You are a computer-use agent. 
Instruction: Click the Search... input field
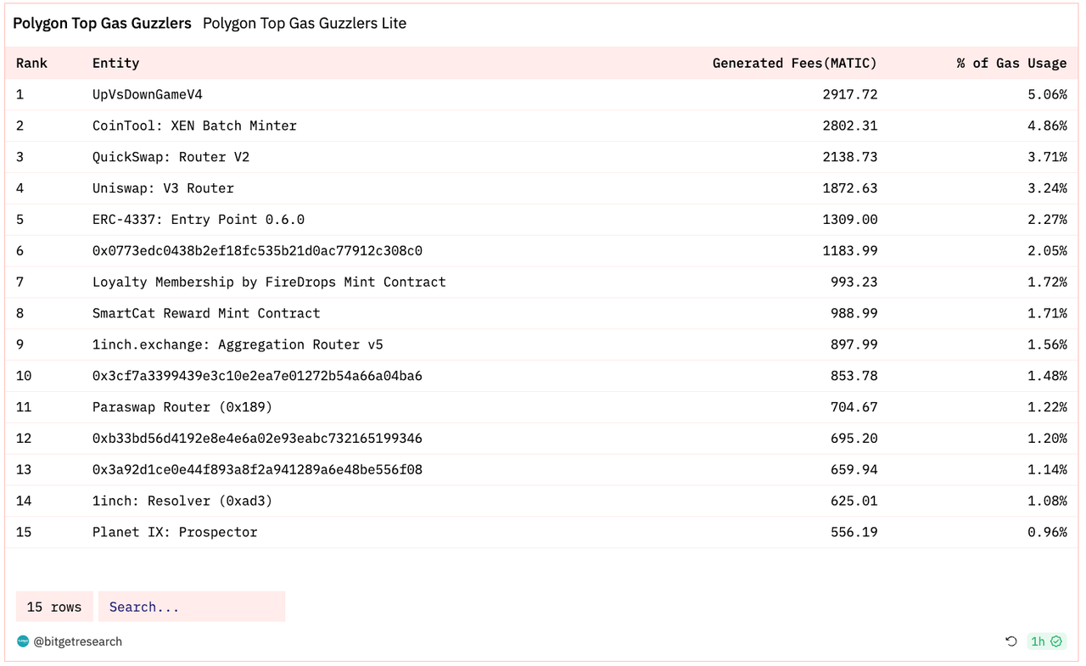[x=192, y=607]
